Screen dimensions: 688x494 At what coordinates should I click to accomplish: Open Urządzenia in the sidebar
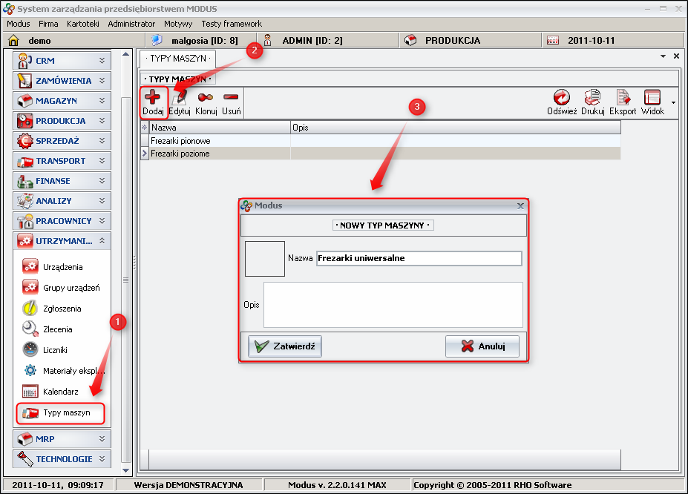pyautogui.click(x=63, y=267)
